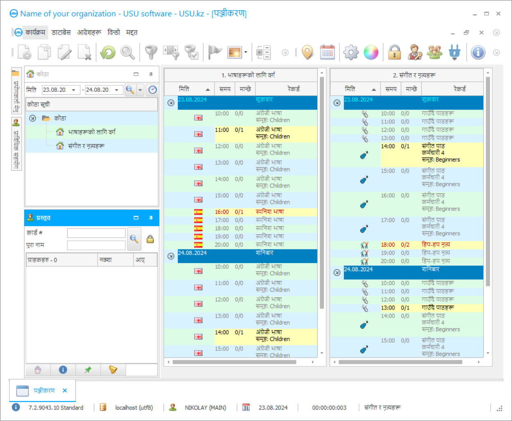
Task: Select भाषाहरूको लागि वर्ग tree item
Action: [x=92, y=132]
